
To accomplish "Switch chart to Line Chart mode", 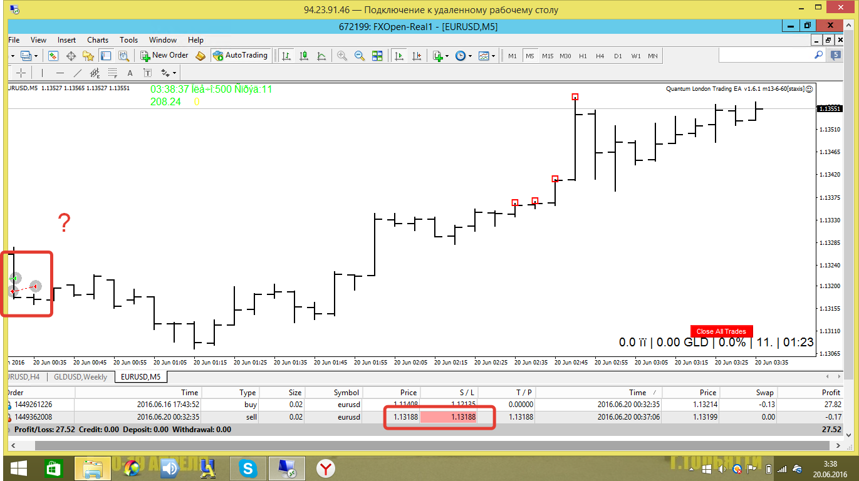I will click(x=321, y=56).
